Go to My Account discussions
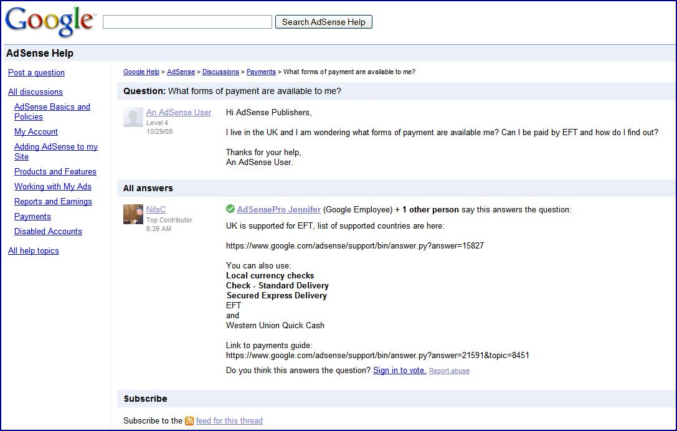This screenshot has height=431, width=677. pos(36,131)
